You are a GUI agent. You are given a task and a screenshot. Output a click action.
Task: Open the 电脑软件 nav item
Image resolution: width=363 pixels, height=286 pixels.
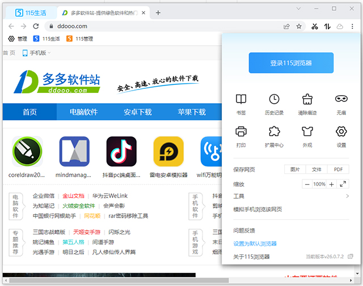[x=83, y=112]
